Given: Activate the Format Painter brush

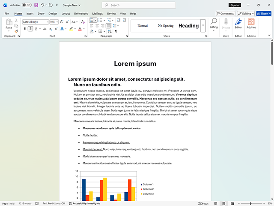Looking at the screenshot, I should (x=16, y=31).
